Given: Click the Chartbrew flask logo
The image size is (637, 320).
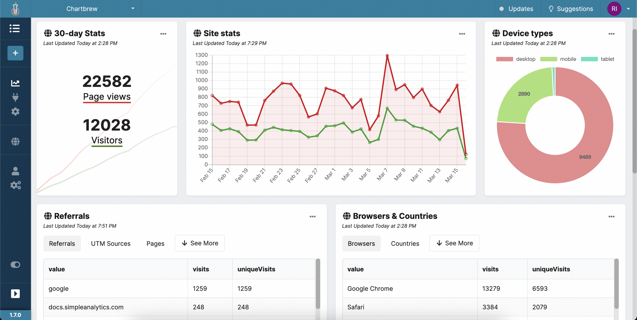Looking at the screenshot, I should click(x=15, y=9).
